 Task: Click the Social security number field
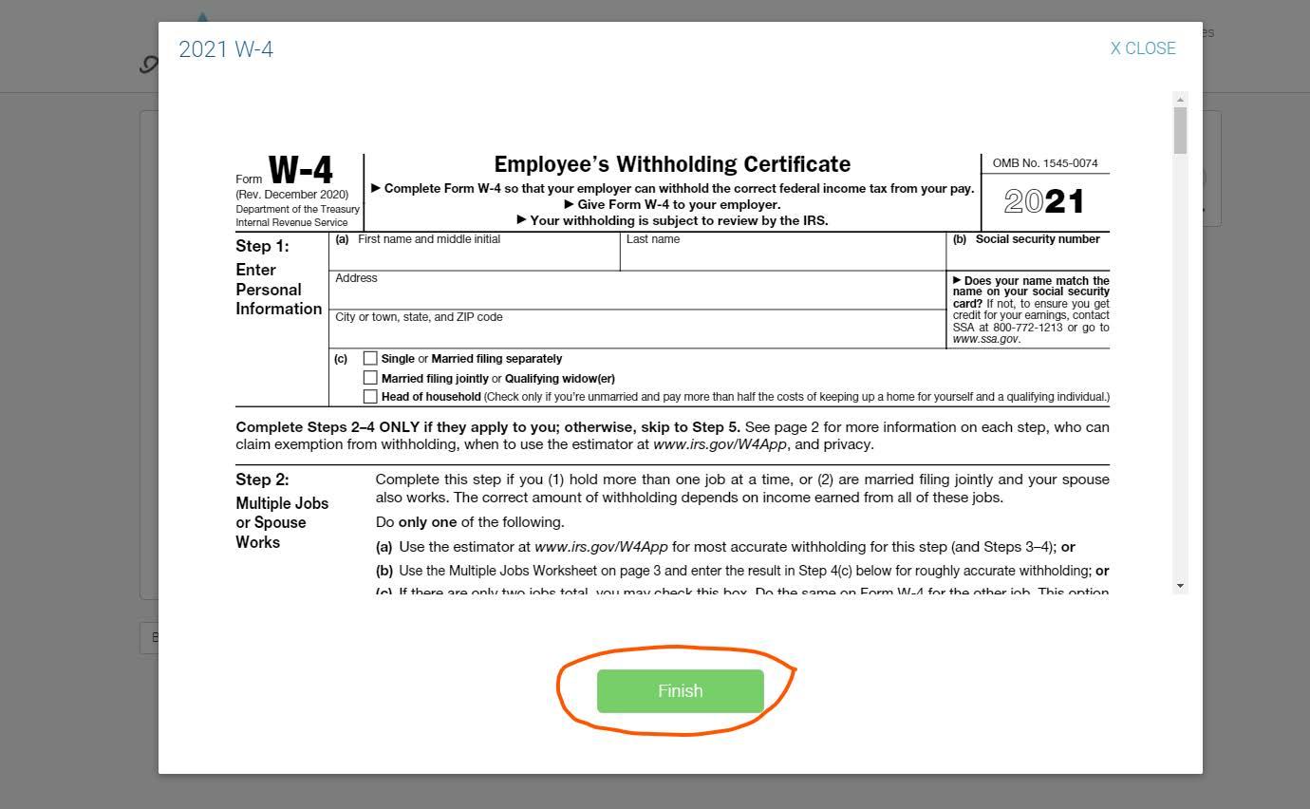1028,252
